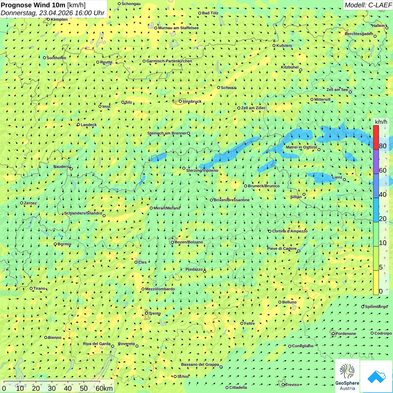Click the 'Schio' label

tap(183, 376)
